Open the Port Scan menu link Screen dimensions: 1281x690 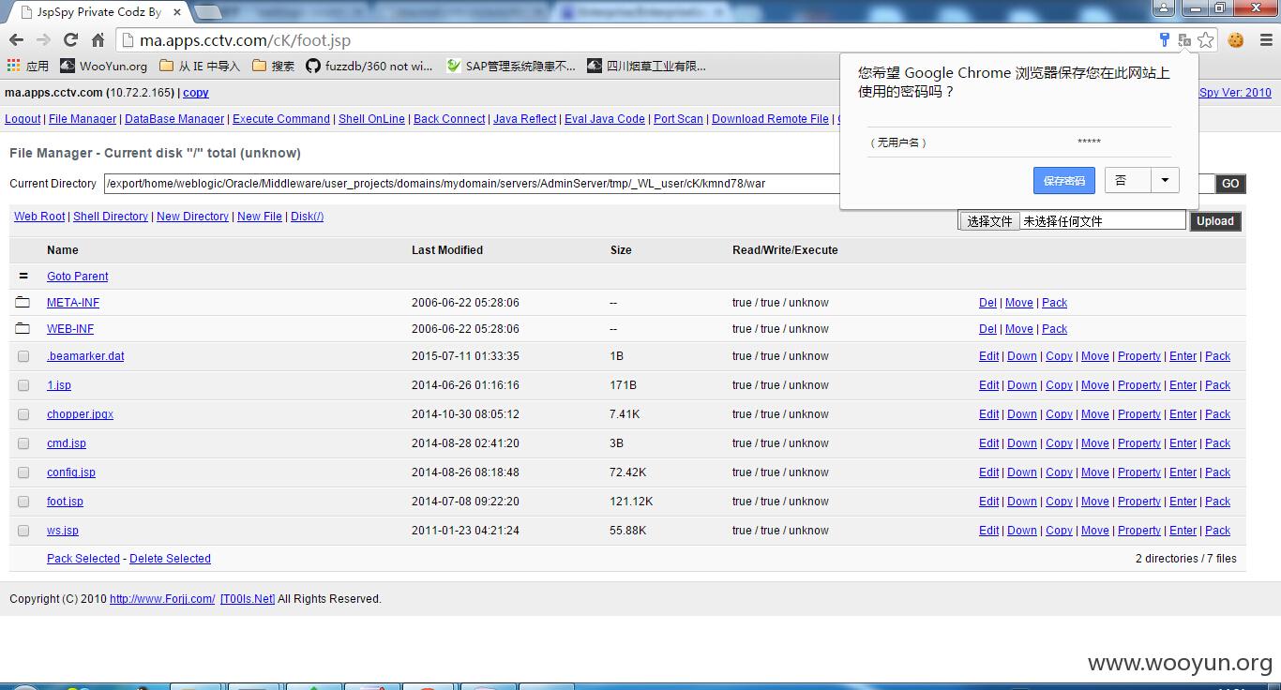(678, 119)
